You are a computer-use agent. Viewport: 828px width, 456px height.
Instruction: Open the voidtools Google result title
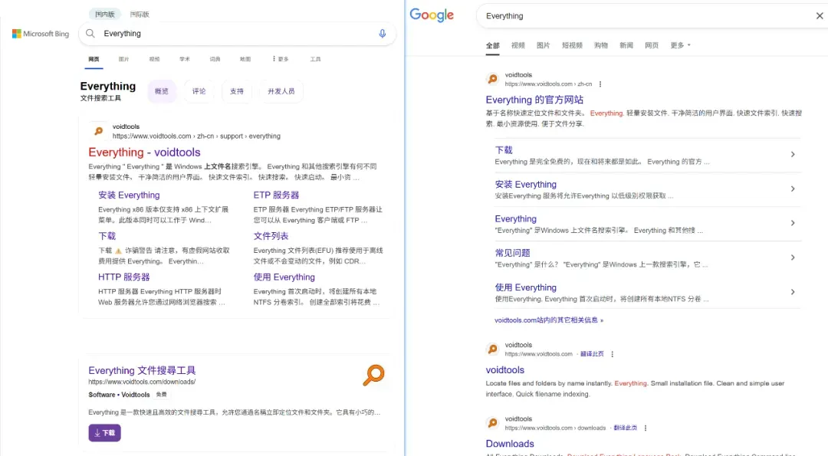tap(504, 370)
